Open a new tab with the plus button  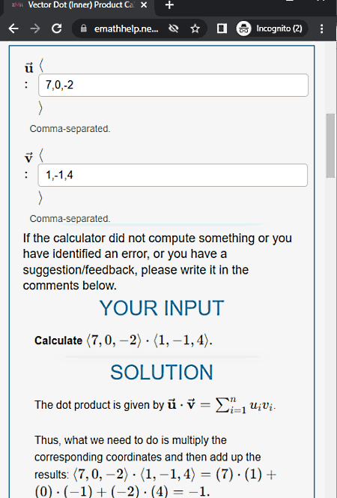click(x=169, y=5)
